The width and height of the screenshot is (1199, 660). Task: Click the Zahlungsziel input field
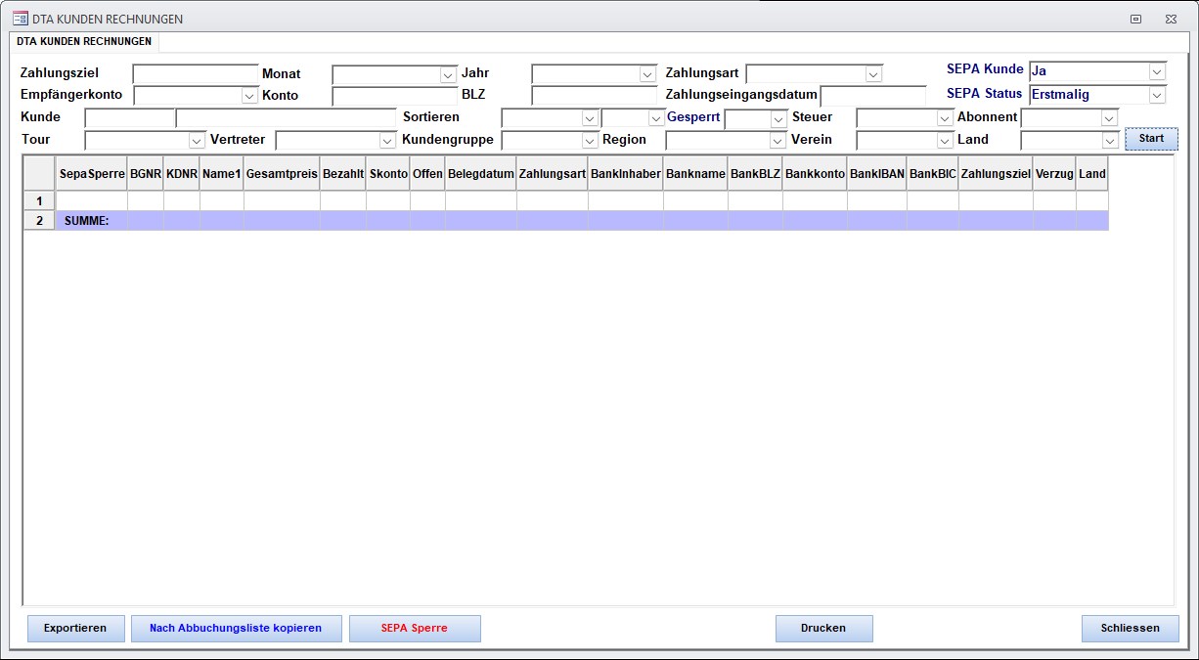click(x=196, y=74)
